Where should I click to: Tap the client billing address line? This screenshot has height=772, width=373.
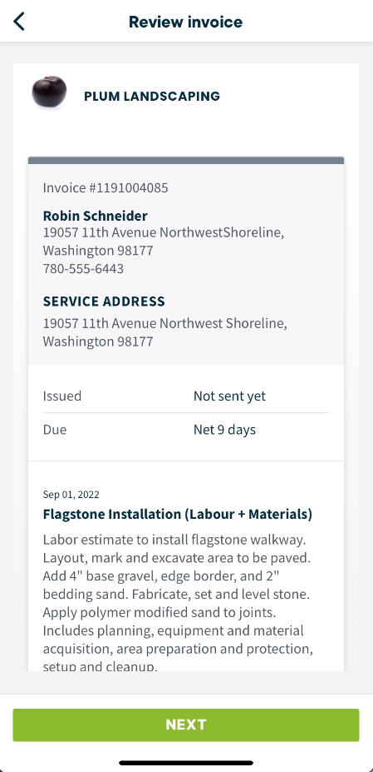click(164, 242)
